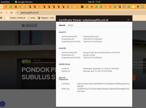Click the 'SHA-256 Fingerprints' heading
Screen dimensions: 146x108
(x=63, y=78)
